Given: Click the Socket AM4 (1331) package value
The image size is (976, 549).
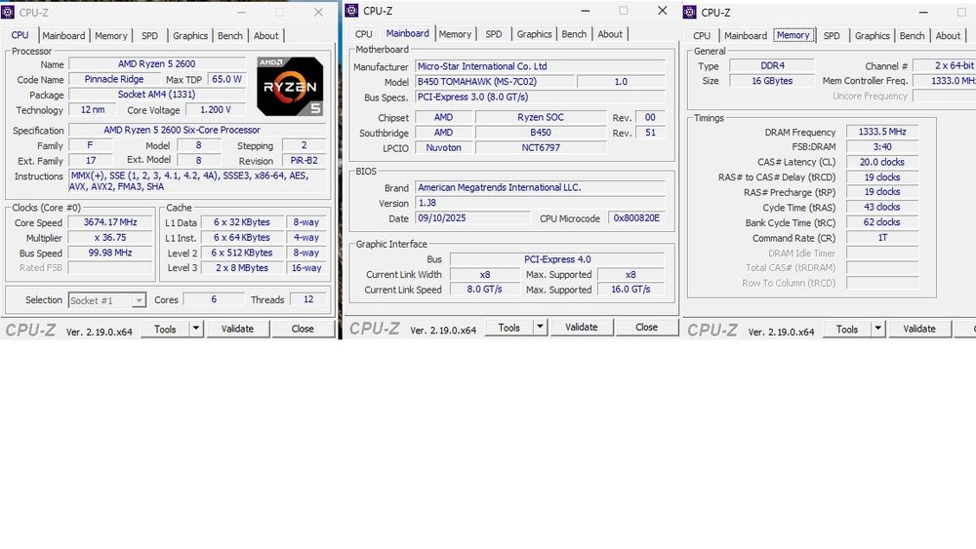Looking at the screenshot, I should click(x=157, y=95).
